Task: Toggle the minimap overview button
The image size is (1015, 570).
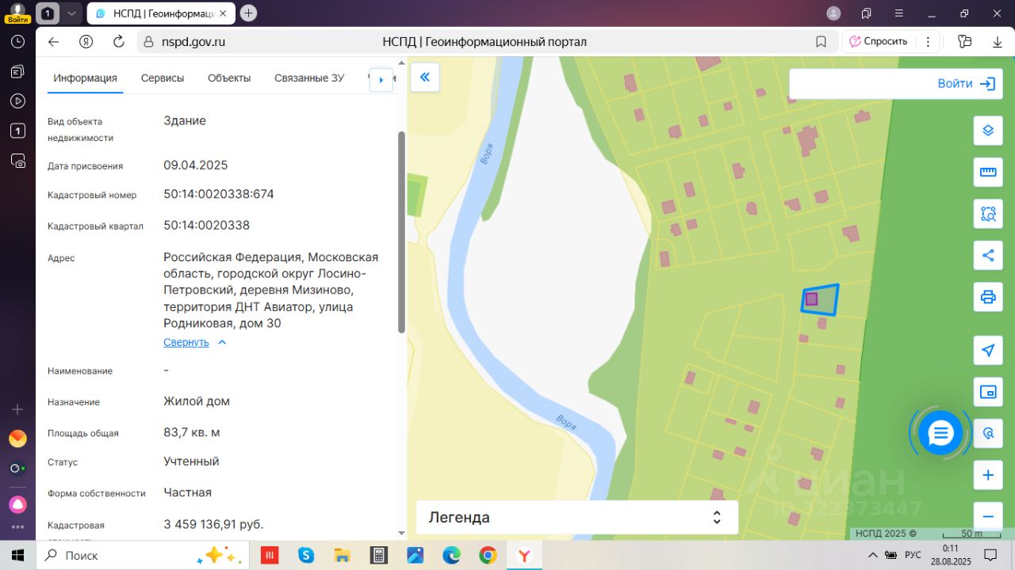Action: tap(988, 392)
